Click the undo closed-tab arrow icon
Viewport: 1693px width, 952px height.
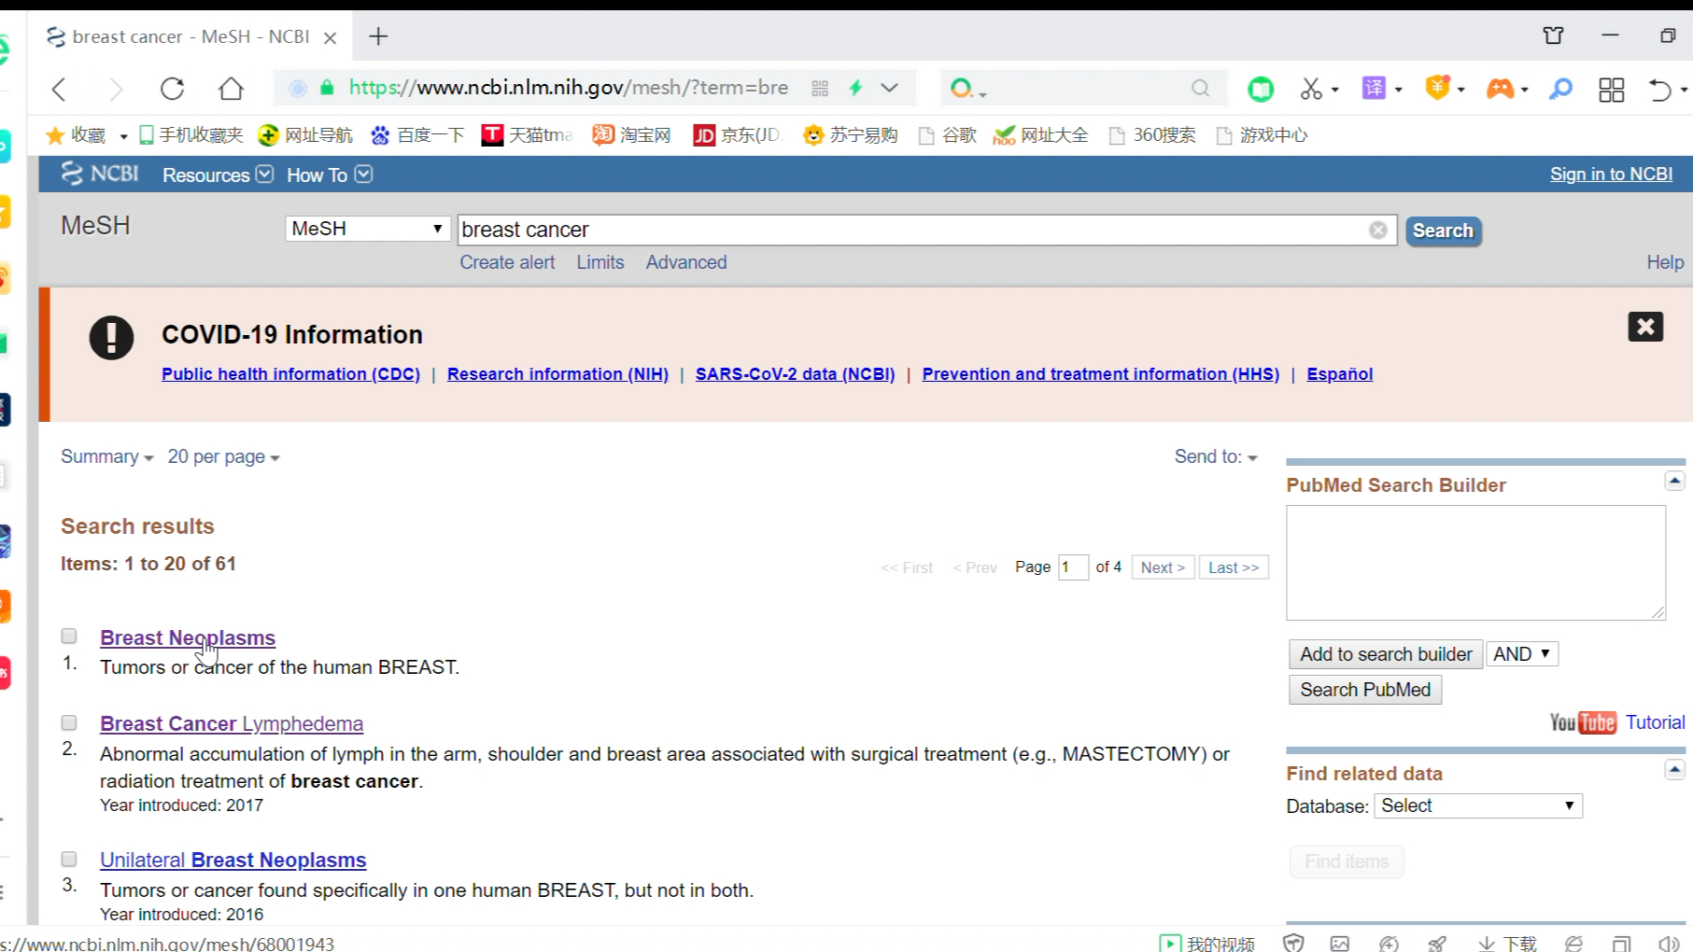click(1660, 90)
